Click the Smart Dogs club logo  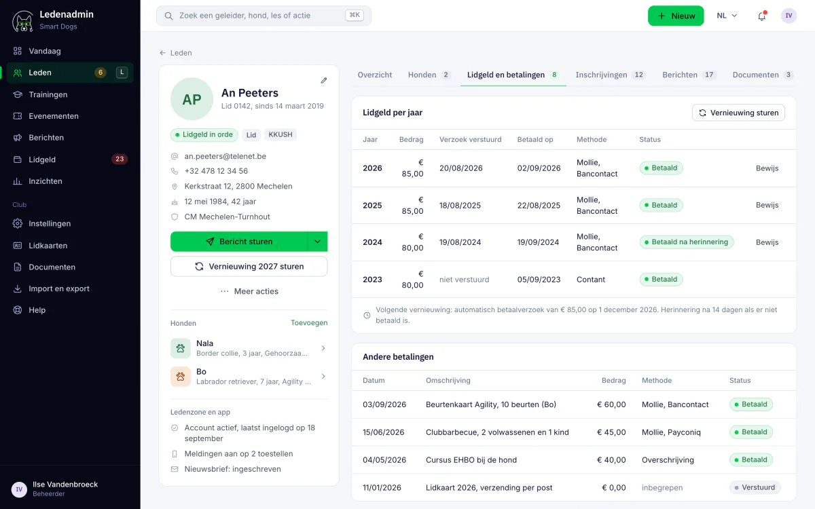[23, 20]
